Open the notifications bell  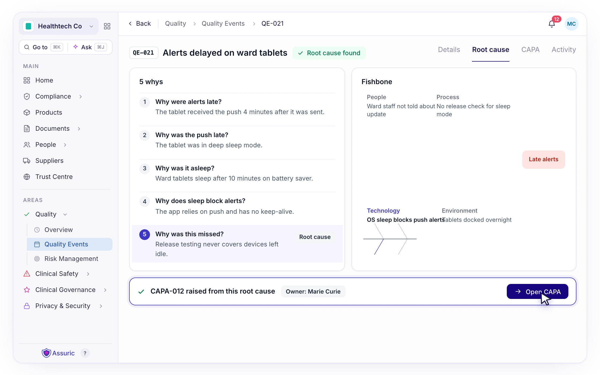[552, 24]
